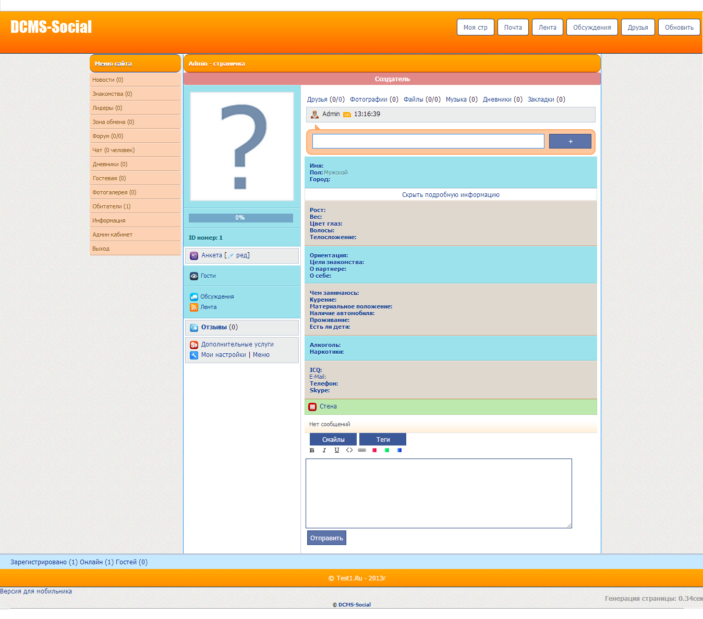This screenshot has width=703, height=619.
Task: Click the Обновить button
Action: tap(679, 27)
